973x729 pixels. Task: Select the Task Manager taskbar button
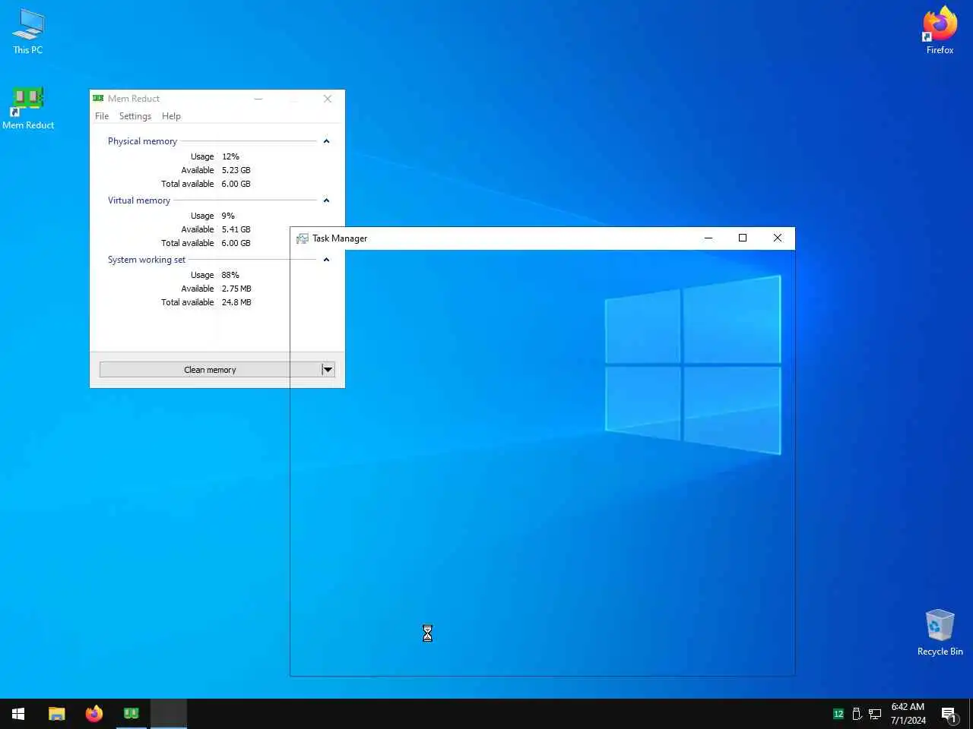[169, 714]
